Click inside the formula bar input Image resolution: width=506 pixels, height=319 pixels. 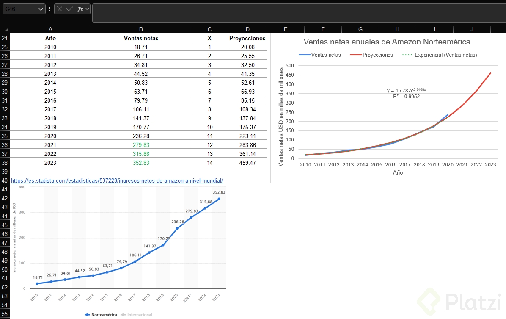click(x=299, y=13)
